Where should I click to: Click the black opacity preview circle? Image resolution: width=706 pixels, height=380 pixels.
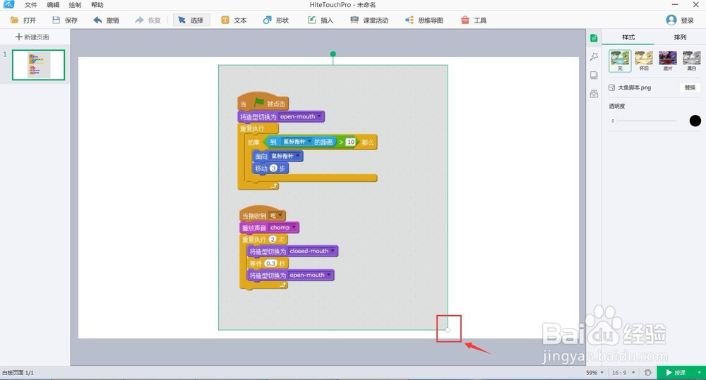pos(695,121)
